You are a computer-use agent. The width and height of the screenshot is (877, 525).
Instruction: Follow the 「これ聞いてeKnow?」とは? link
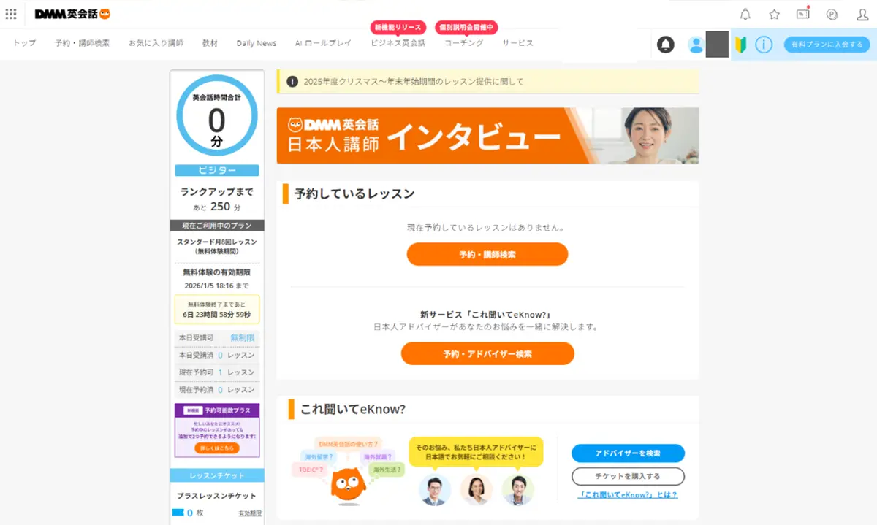tap(628, 494)
